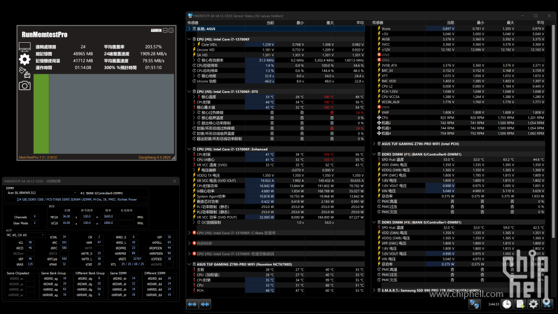558x314 pixels.
Task: Click red X icon beside C-State group
Action: tap(194, 233)
